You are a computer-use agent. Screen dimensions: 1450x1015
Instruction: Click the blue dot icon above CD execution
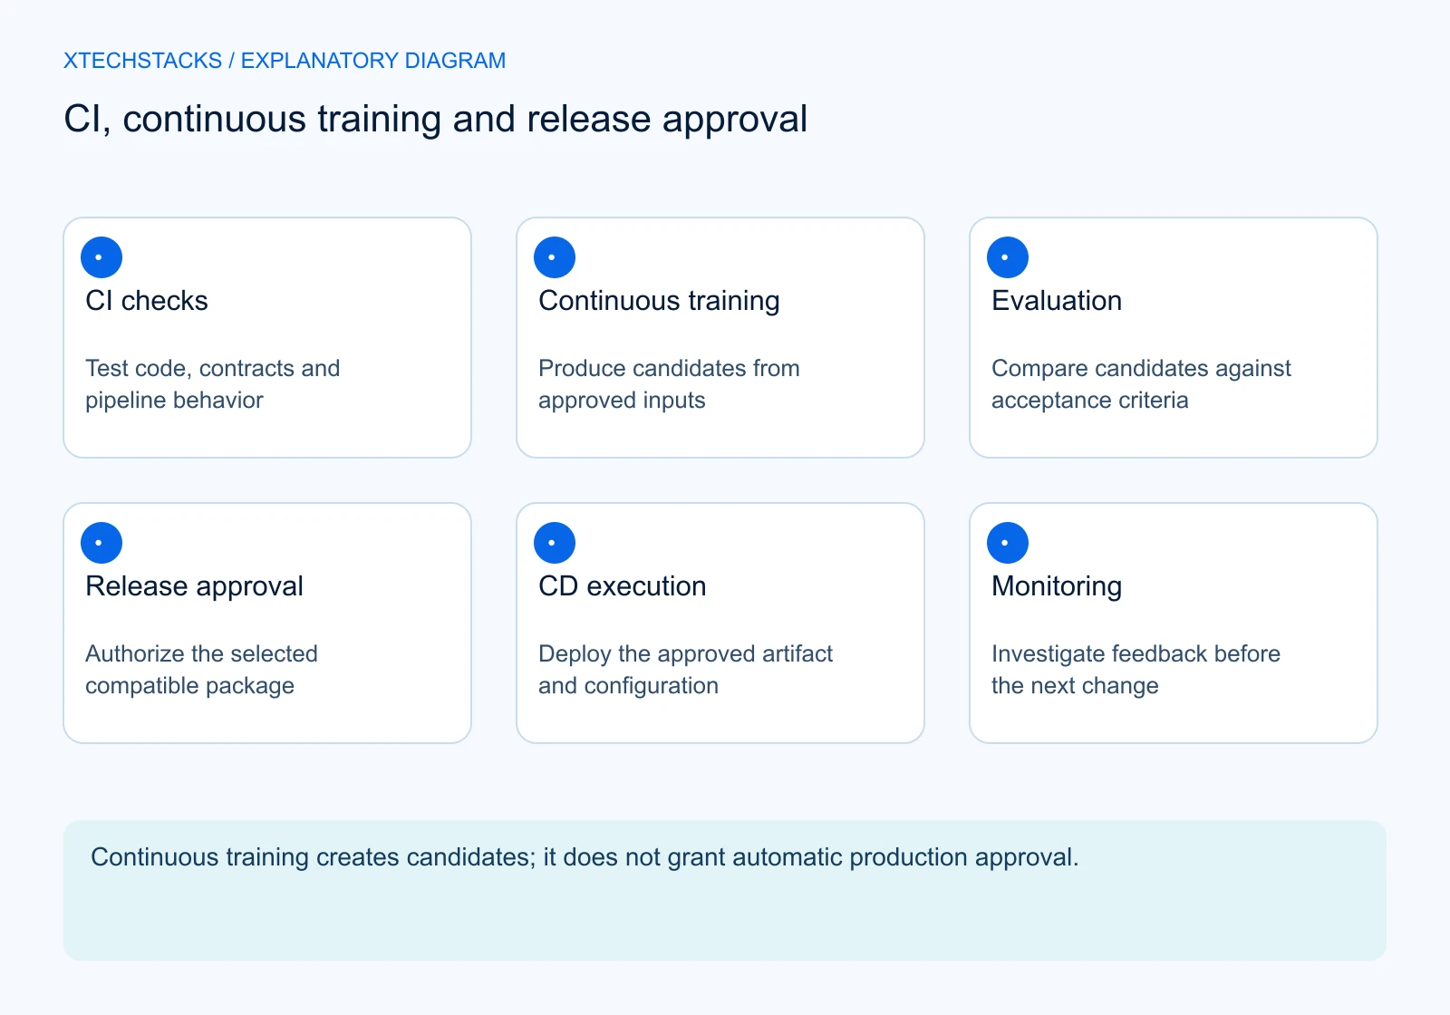point(555,543)
